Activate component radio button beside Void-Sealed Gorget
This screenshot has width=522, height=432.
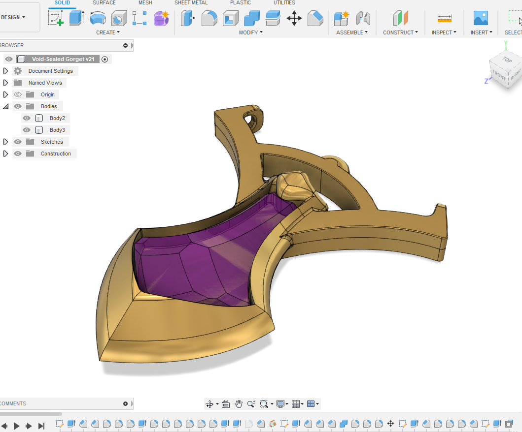pos(104,60)
